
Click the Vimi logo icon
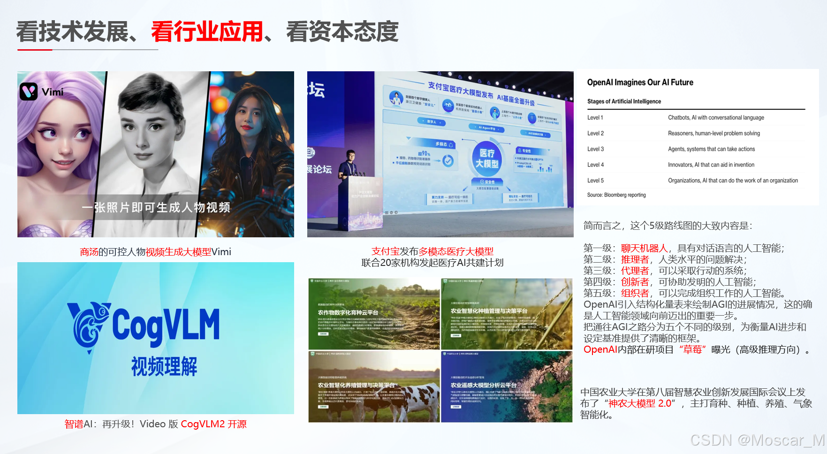[28, 91]
